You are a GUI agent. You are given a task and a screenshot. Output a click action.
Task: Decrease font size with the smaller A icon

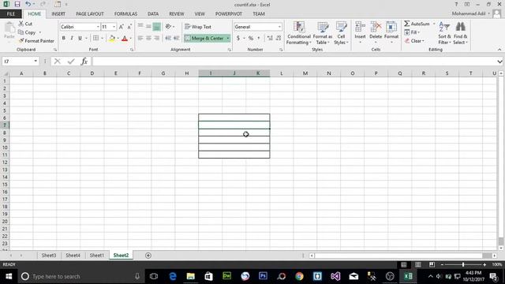[x=129, y=27]
